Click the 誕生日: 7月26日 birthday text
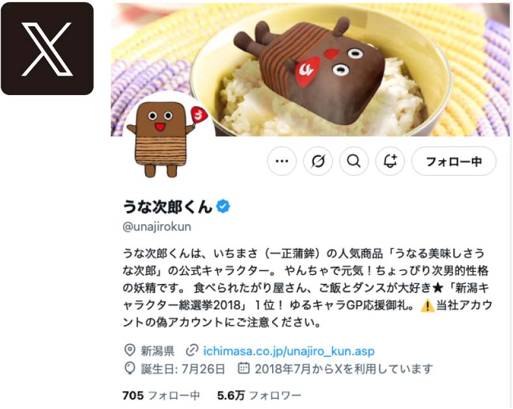 tap(183, 369)
